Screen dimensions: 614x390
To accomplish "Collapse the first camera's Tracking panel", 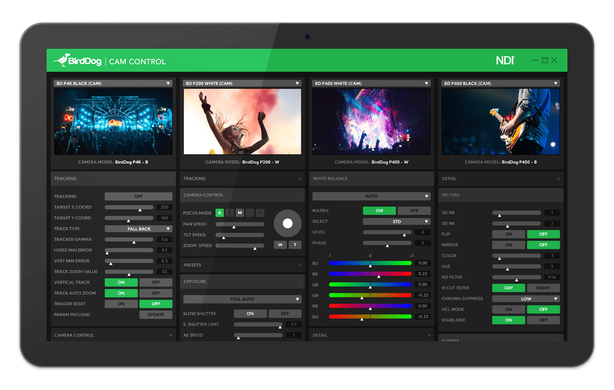I will 171,179.
